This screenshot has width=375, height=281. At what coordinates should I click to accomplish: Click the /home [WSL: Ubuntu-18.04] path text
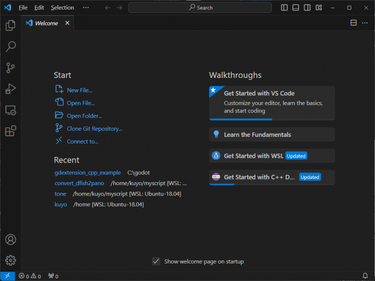coord(108,205)
